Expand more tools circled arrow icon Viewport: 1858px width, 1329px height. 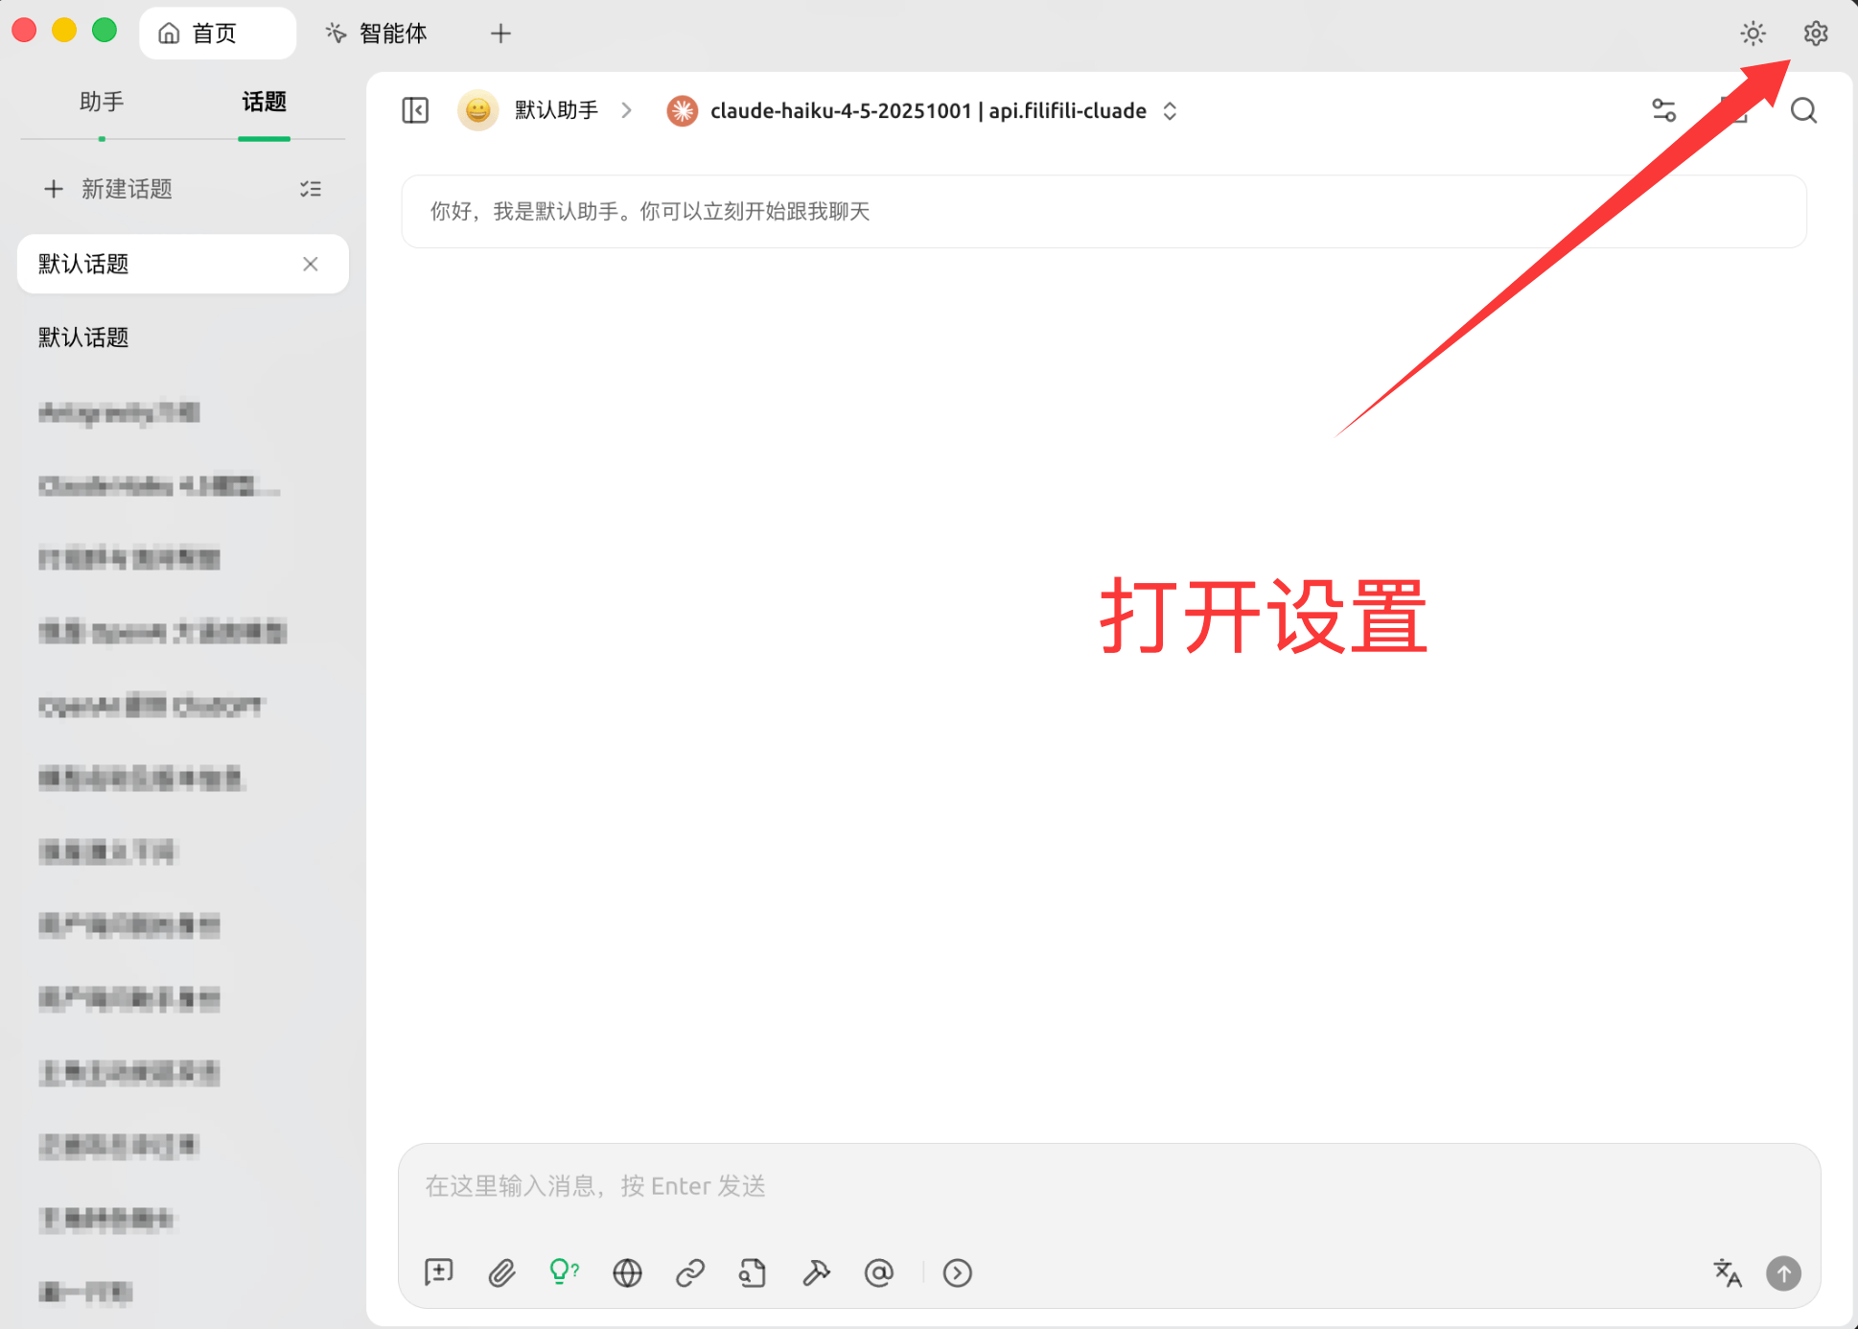click(957, 1272)
